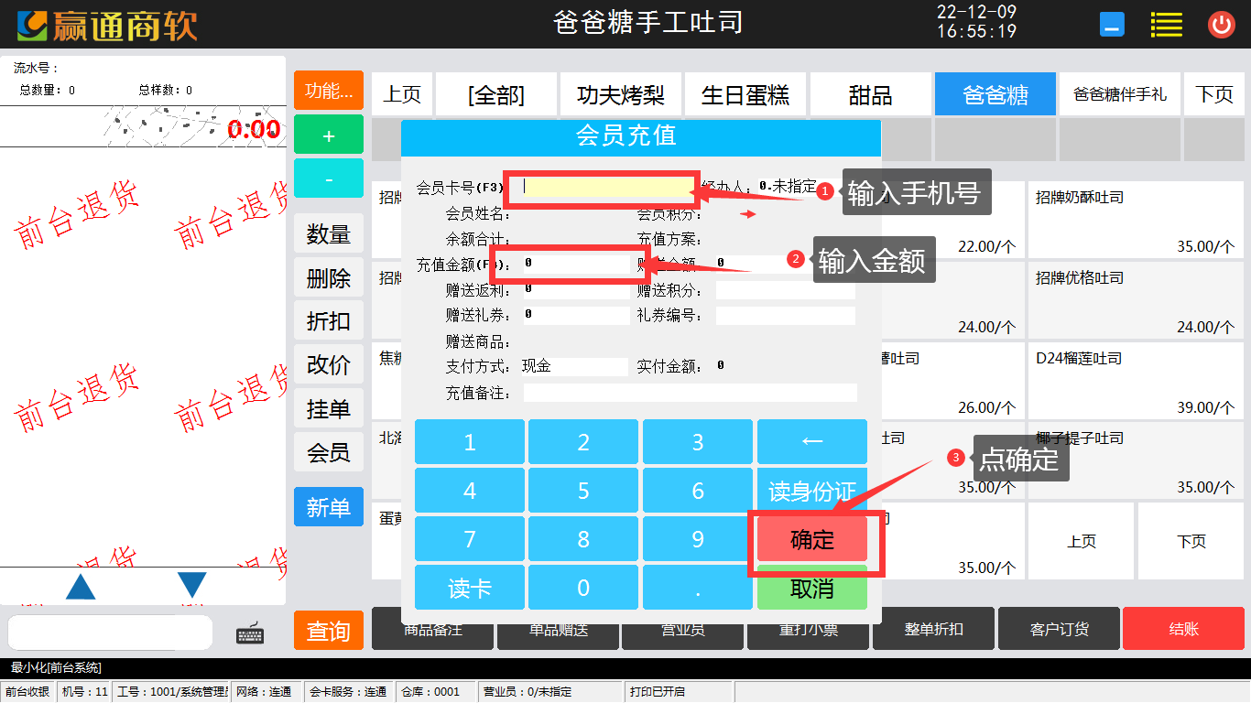Open the on-screen keyboard icon
Viewport: 1251px width, 703px height.
point(250,633)
